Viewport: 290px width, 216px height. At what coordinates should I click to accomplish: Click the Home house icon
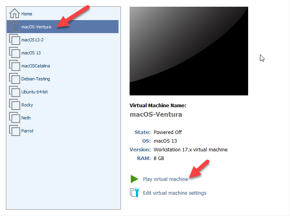(14, 13)
